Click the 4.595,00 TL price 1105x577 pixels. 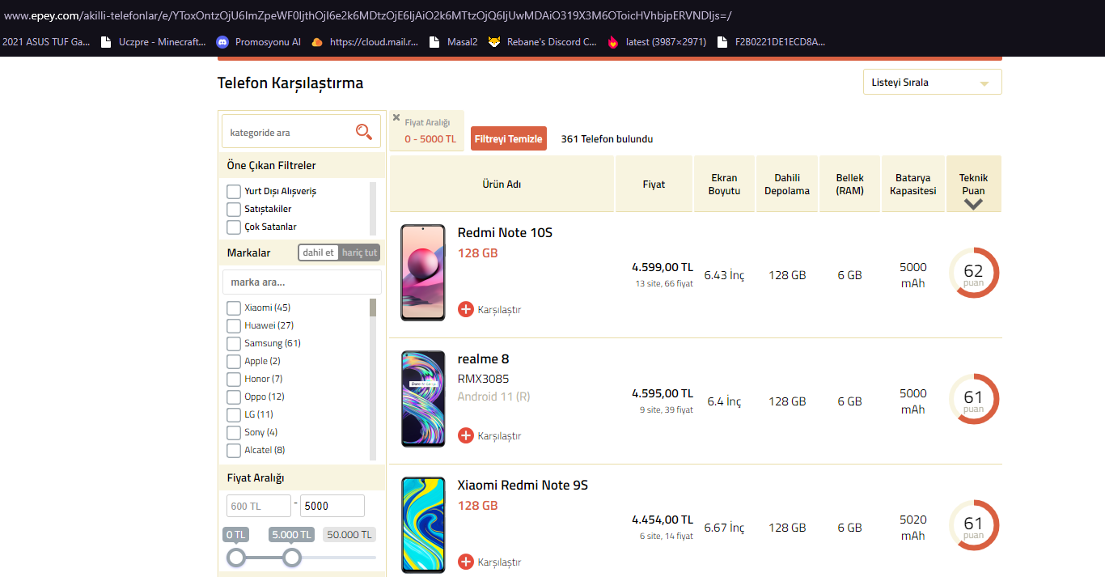[663, 393]
